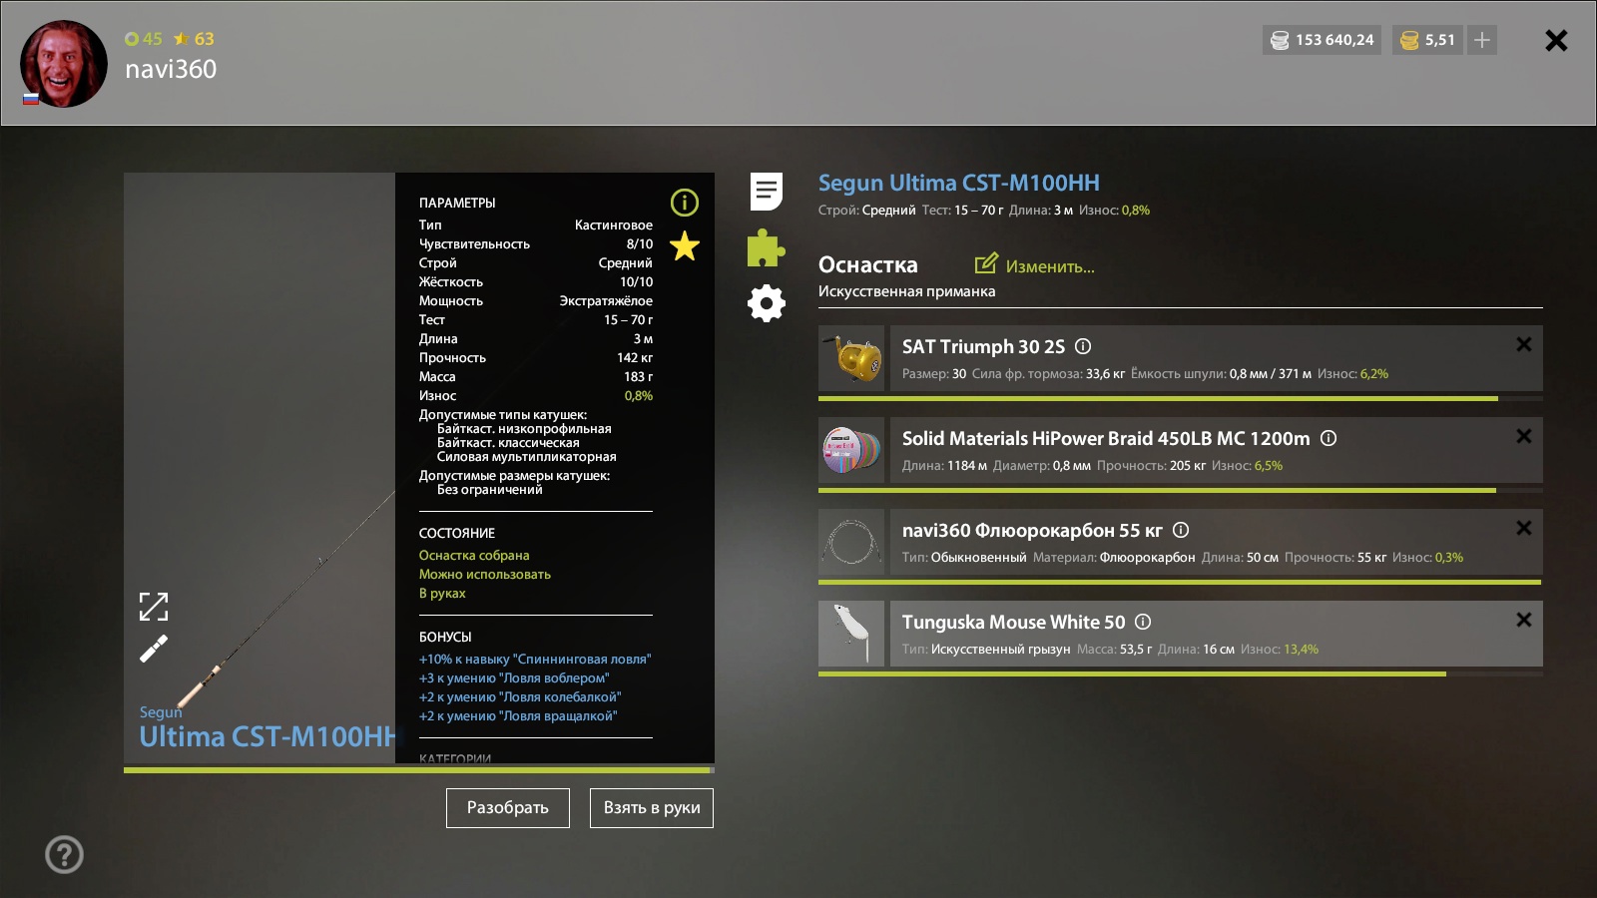
Task: Close the rod details screen
Action: click(x=1556, y=40)
